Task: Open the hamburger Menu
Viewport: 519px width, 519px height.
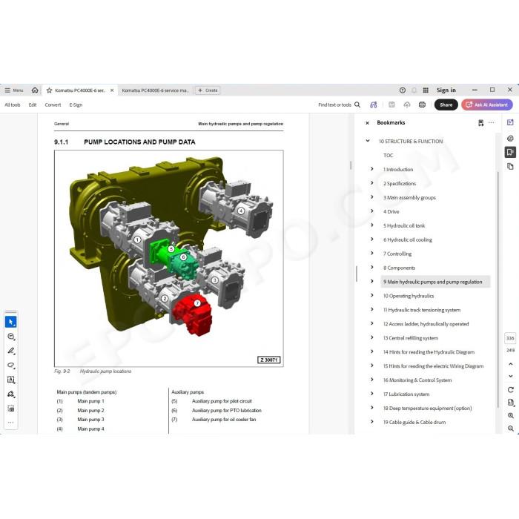Action: (x=14, y=90)
